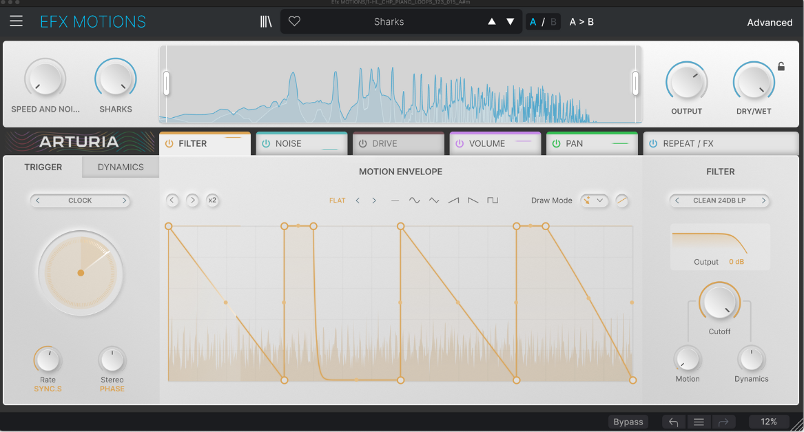Switch to preset slot A
Viewport: 804px width, 432px height.
(533, 21)
